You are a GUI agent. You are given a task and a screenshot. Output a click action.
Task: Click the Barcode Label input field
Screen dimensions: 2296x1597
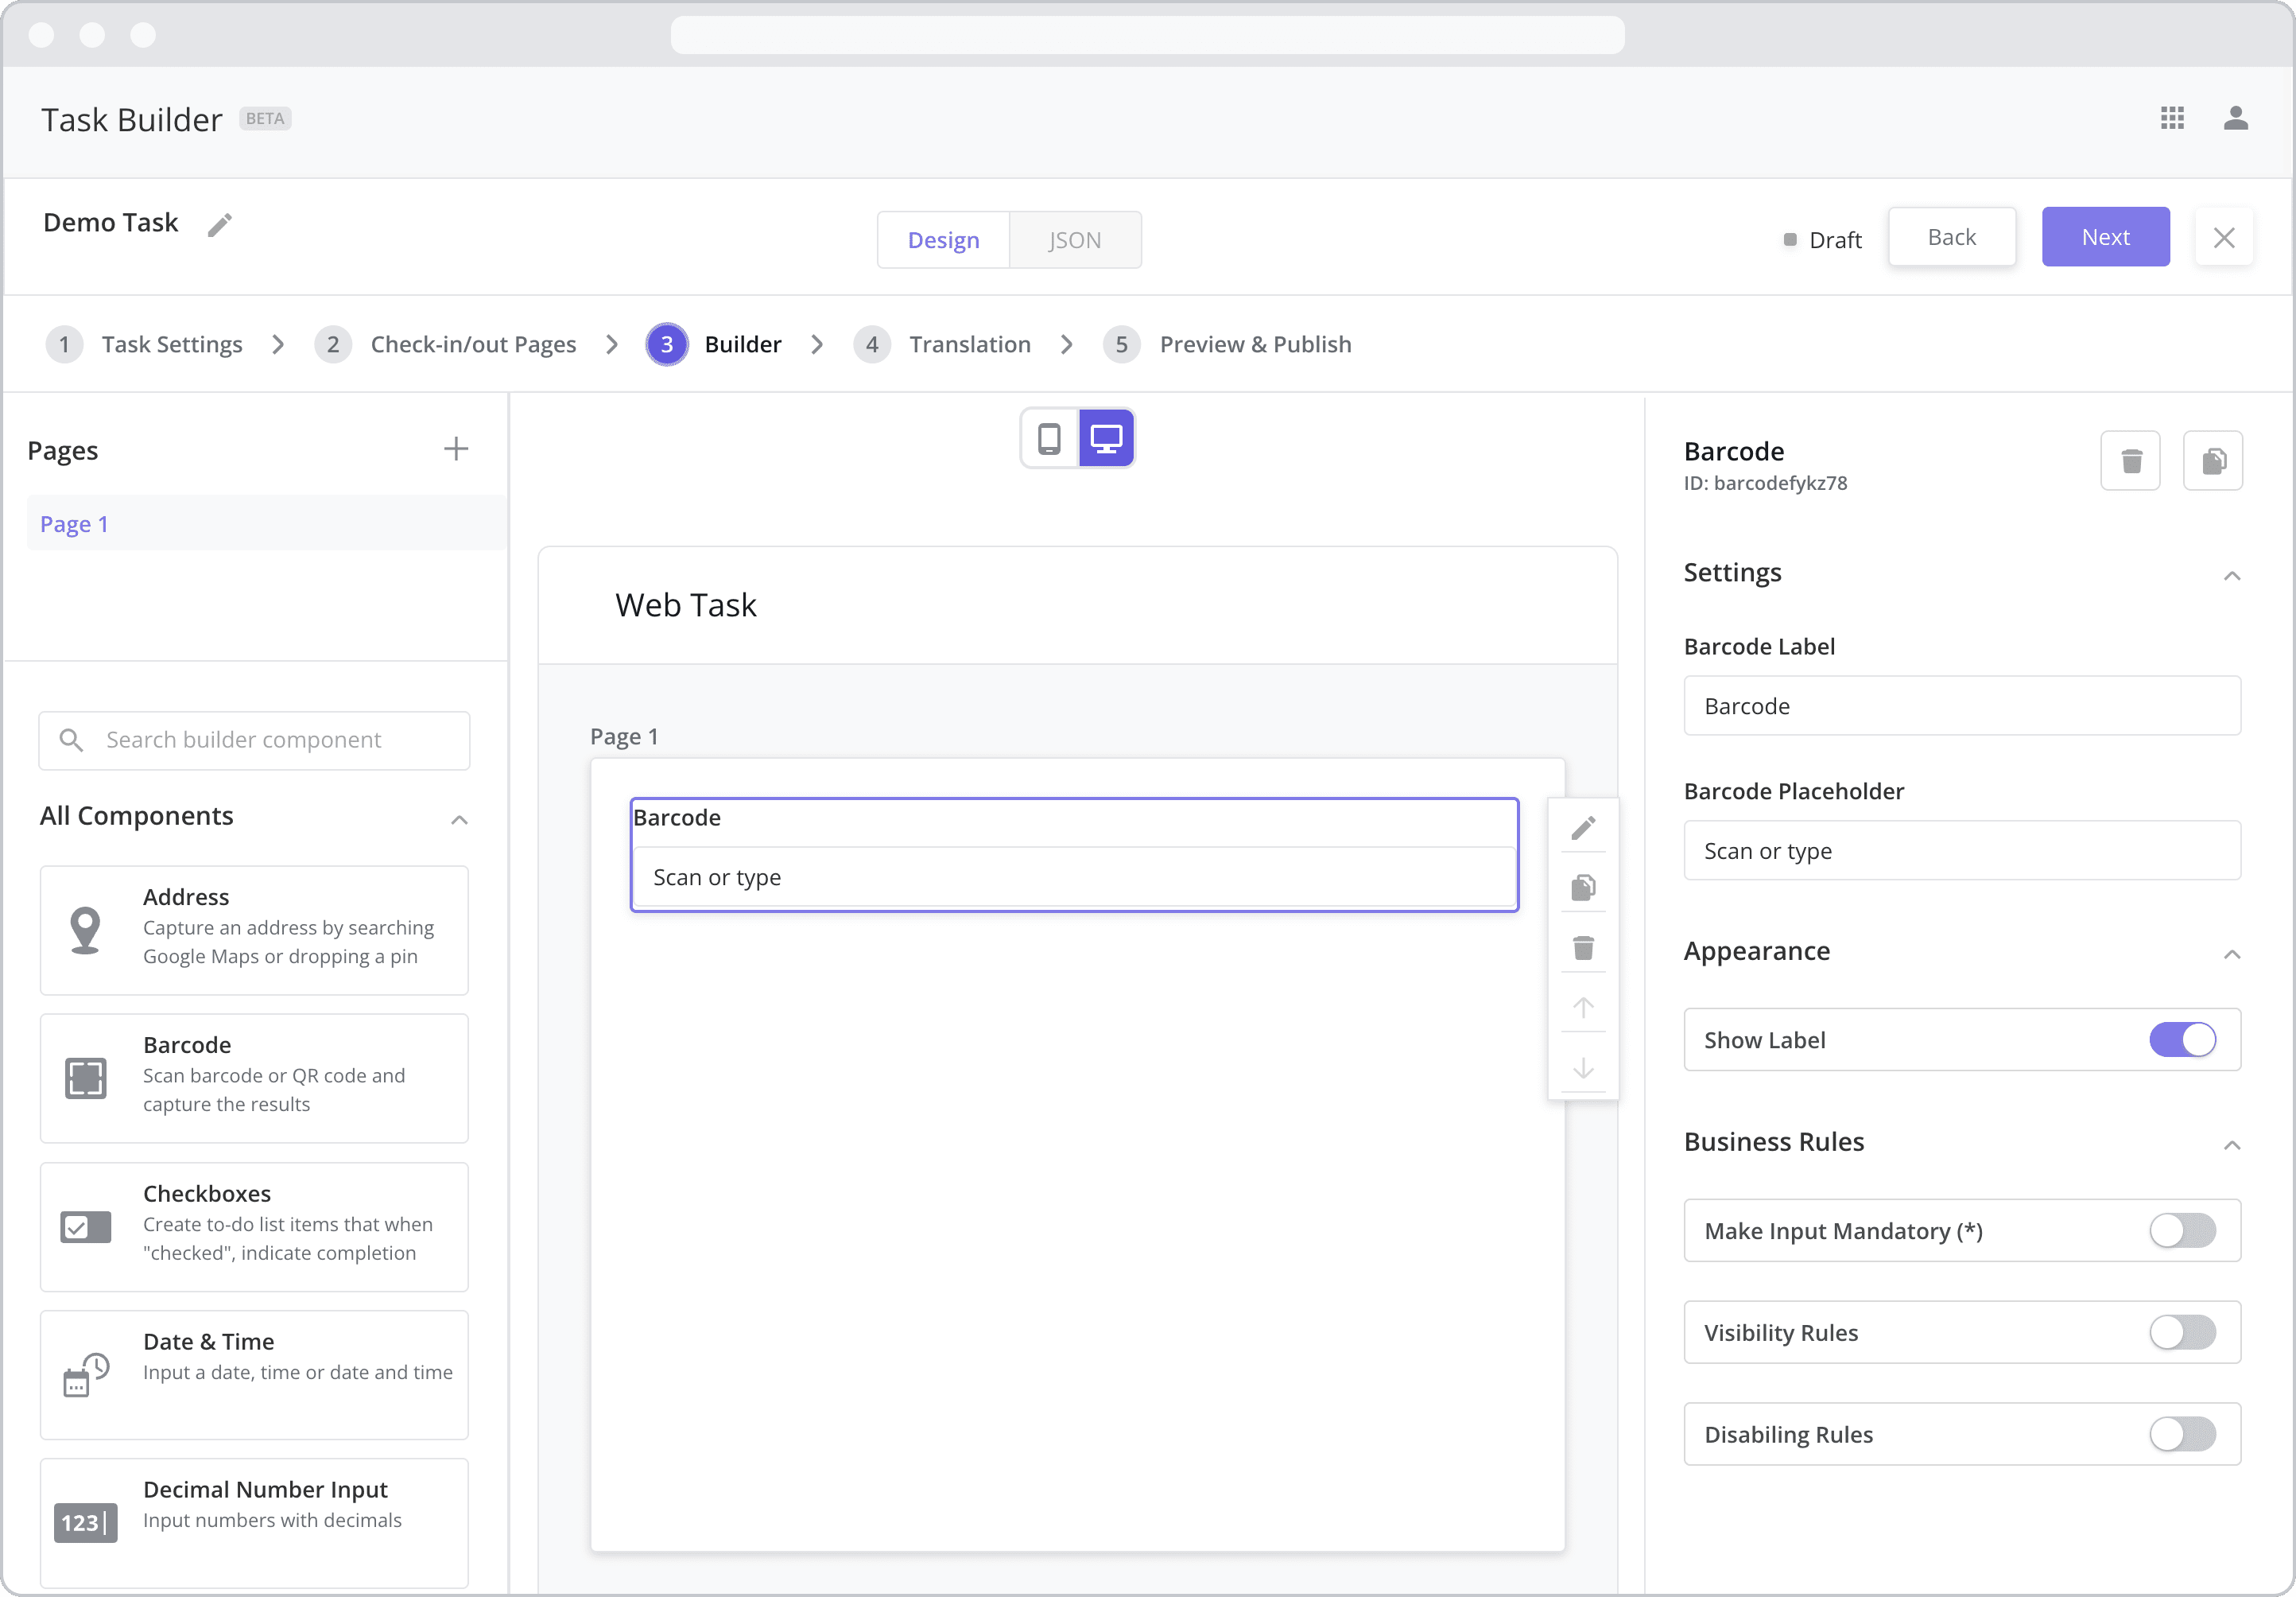coord(1962,705)
